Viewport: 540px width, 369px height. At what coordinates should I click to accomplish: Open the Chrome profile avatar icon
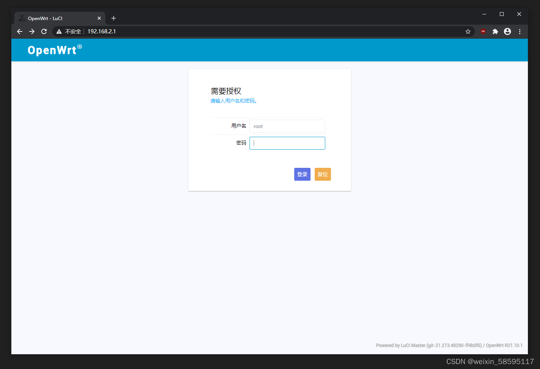(x=507, y=31)
